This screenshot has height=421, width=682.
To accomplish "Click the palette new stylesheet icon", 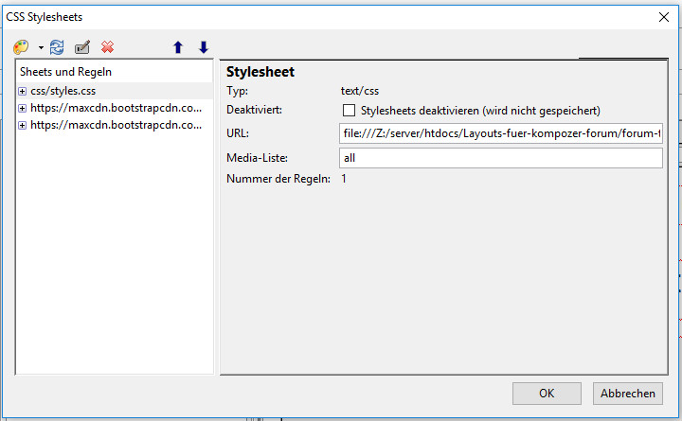I will (21, 47).
